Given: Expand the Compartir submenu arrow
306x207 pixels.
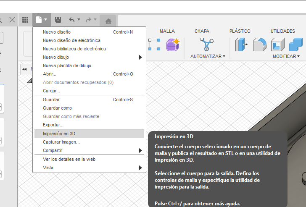Looking at the screenshot, I should [140, 150].
